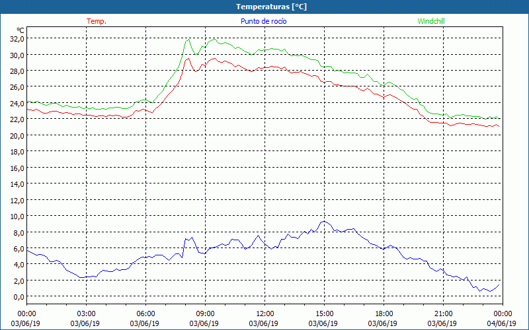Click the '28,0' y-axis value
Image resolution: width=529 pixels, height=330 pixels.
coord(17,71)
